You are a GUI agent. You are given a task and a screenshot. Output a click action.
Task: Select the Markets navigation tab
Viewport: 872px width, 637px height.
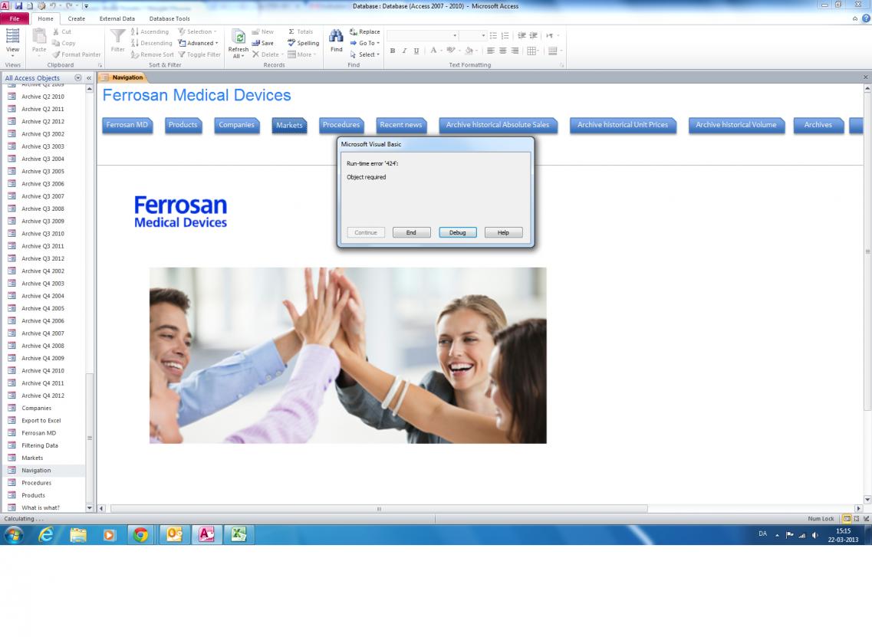pos(289,125)
